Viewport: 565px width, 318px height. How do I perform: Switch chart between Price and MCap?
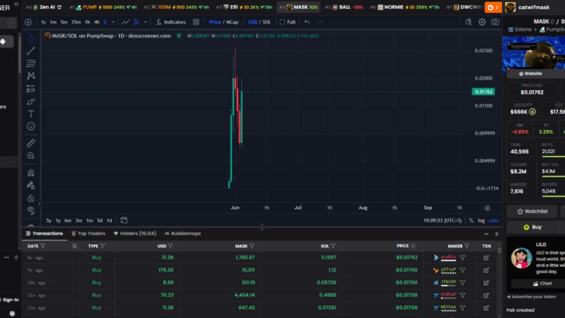223,22
